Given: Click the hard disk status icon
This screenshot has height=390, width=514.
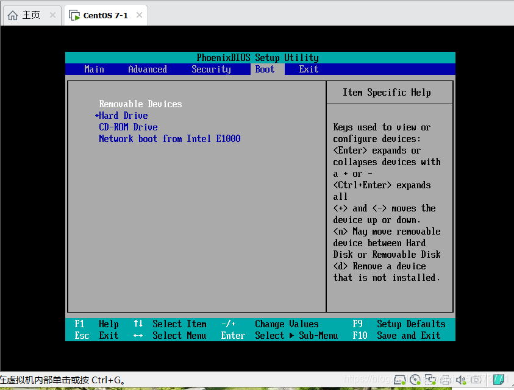Looking at the screenshot, I should coord(399,380).
